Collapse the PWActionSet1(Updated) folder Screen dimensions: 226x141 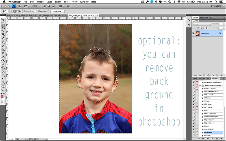[x=200, y=85]
